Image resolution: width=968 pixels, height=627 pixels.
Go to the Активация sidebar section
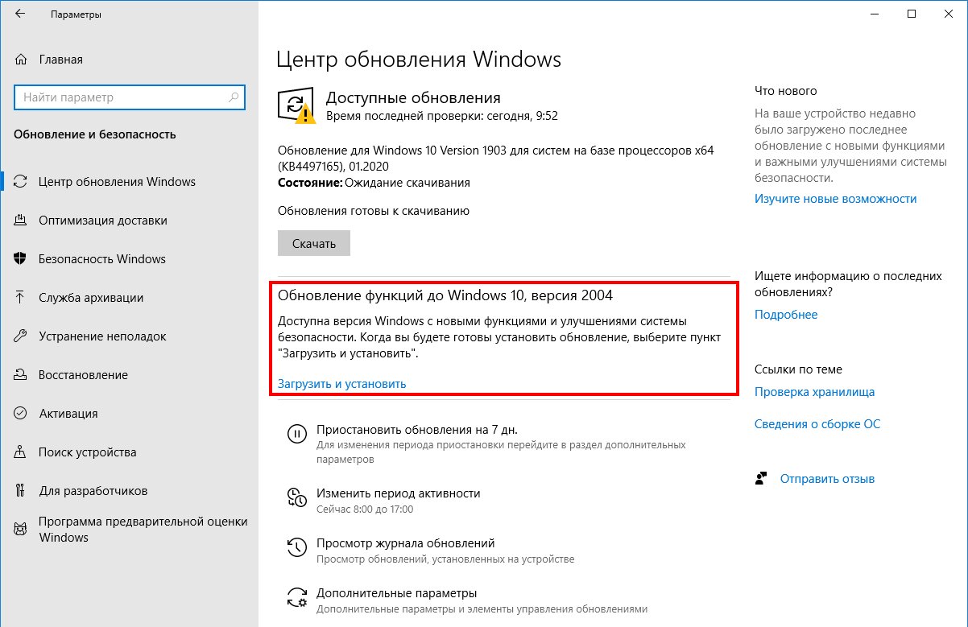[x=68, y=414]
